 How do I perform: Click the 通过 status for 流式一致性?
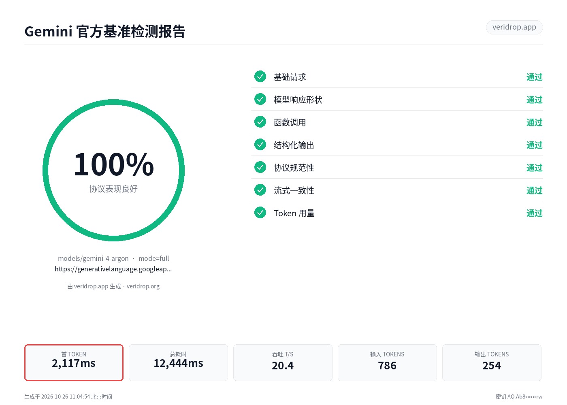[534, 190]
